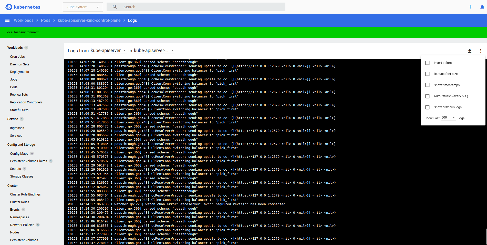
Task: Open the kube-system namespace dropdown
Action: (x=82, y=7)
